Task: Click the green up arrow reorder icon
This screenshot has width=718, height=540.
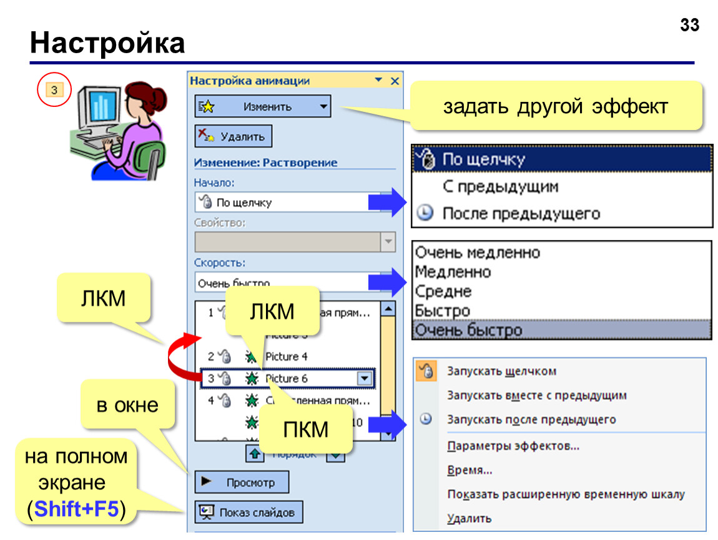Action: tap(255, 454)
